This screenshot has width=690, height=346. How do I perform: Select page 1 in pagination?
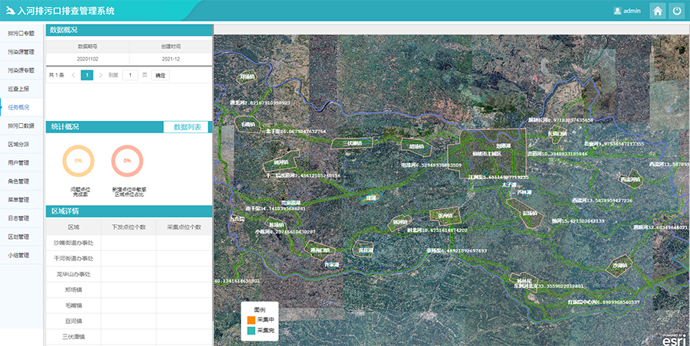[87, 76]
